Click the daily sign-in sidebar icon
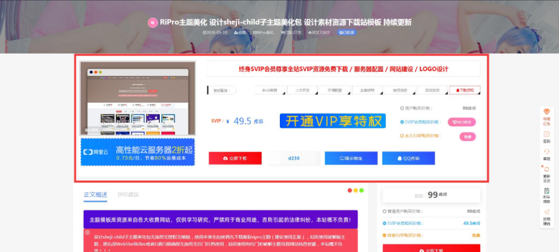This screenshot has height=252, width=559. [x=547, y=136]
